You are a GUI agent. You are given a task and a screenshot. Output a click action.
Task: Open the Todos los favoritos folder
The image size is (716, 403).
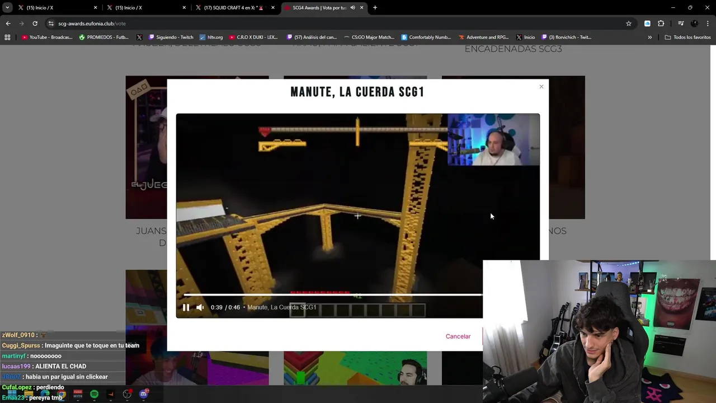687,38
